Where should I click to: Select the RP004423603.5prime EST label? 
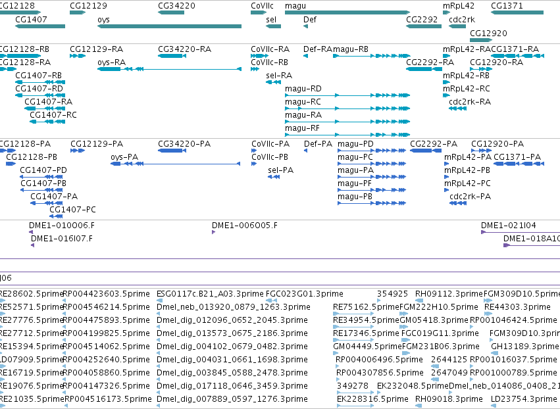click(106, 294)
